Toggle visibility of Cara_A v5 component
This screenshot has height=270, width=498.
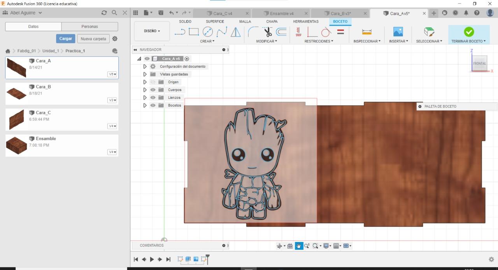147,59
